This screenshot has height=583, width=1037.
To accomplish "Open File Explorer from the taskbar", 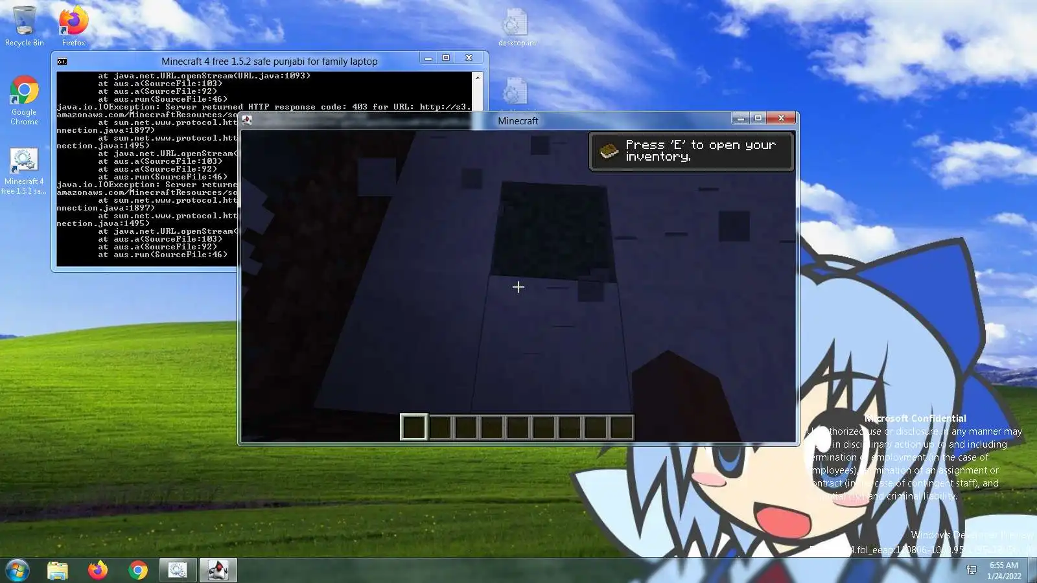I will (x=58, y=570).
